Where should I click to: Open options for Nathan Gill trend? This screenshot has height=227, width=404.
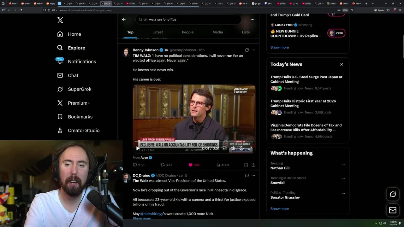pyautogui.click(x=343, y=164)
